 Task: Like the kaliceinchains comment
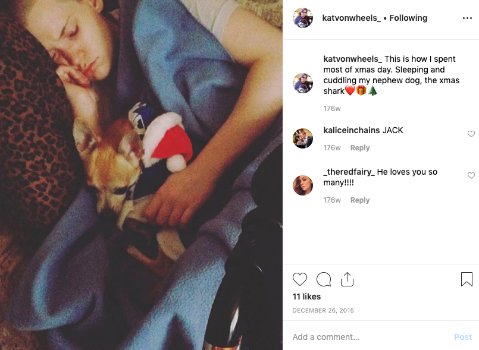tap(471, 134)
